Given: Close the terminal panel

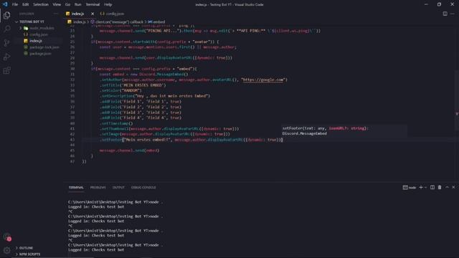Looking at the screenshot, I should (453, 188).
